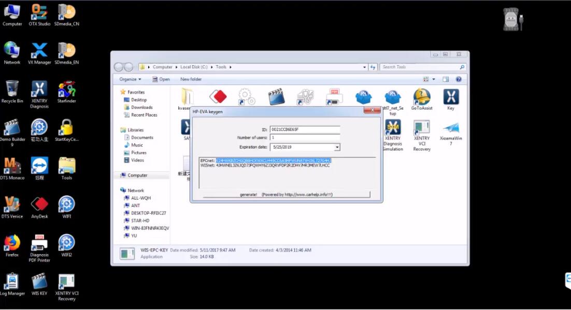Click New folder in the toolbar
Image resolution: width=571 pixels, height=310 pixels.
(191, 79)
